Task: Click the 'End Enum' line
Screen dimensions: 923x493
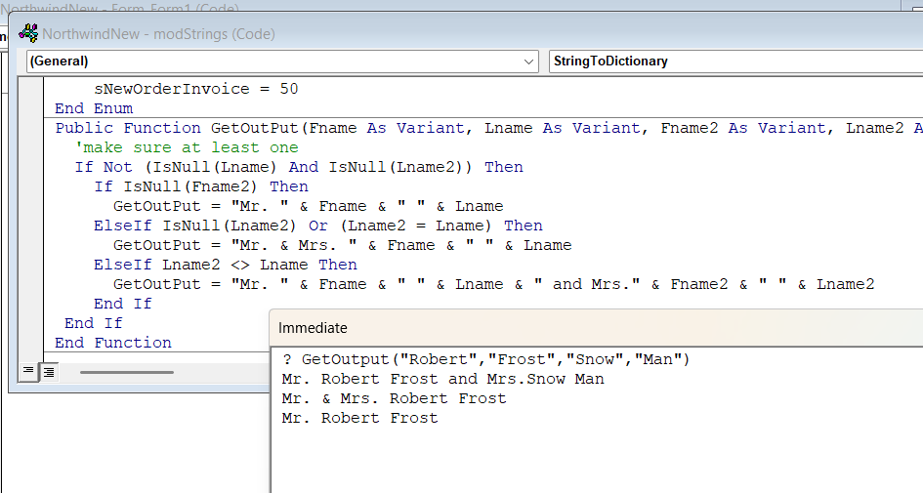Action: 94,108
